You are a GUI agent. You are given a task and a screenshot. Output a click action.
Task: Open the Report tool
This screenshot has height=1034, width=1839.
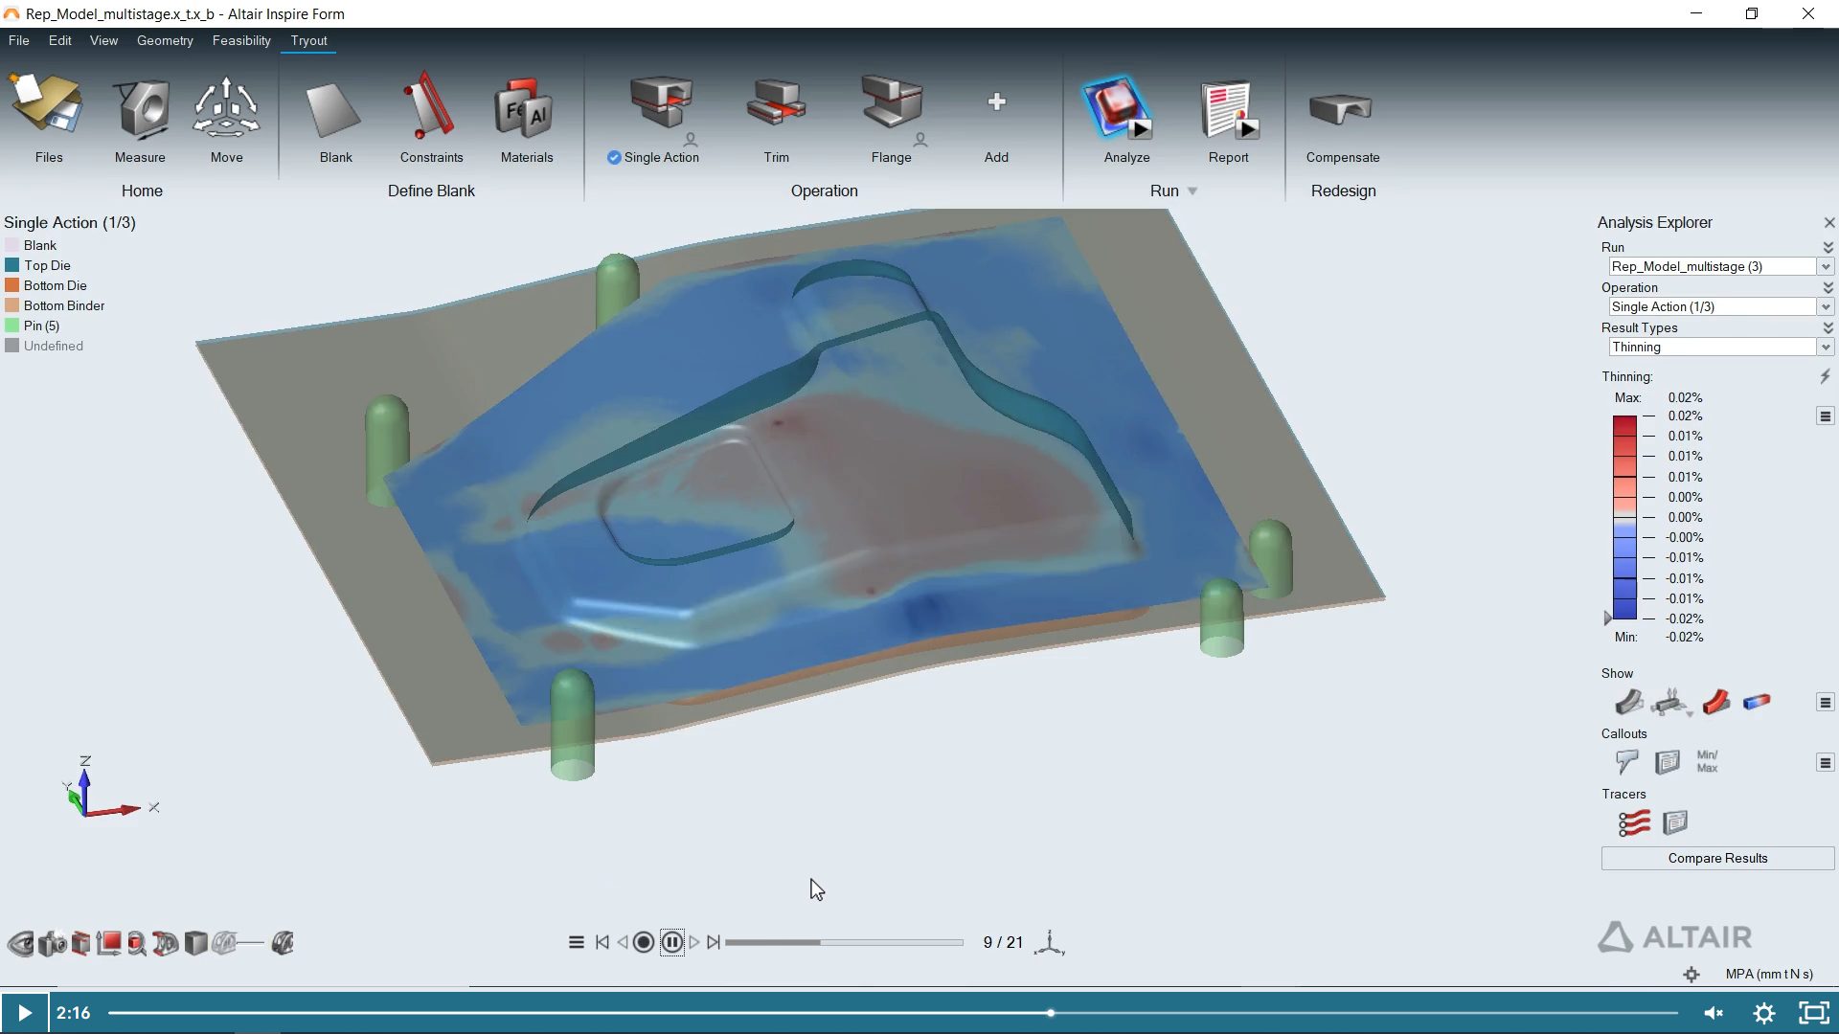1228,113
